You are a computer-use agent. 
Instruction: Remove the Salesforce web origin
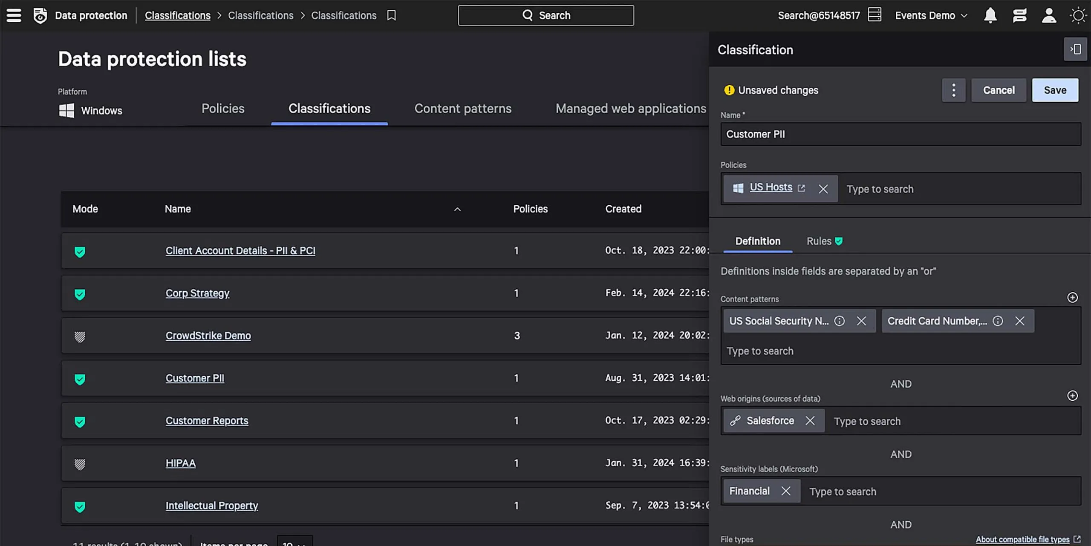click(x=810, y=421)
